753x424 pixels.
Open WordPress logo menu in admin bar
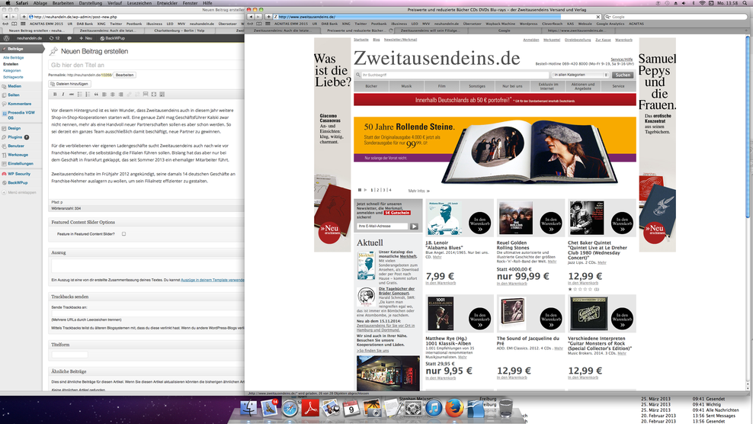pyautogui.click(x=6, y=38)
